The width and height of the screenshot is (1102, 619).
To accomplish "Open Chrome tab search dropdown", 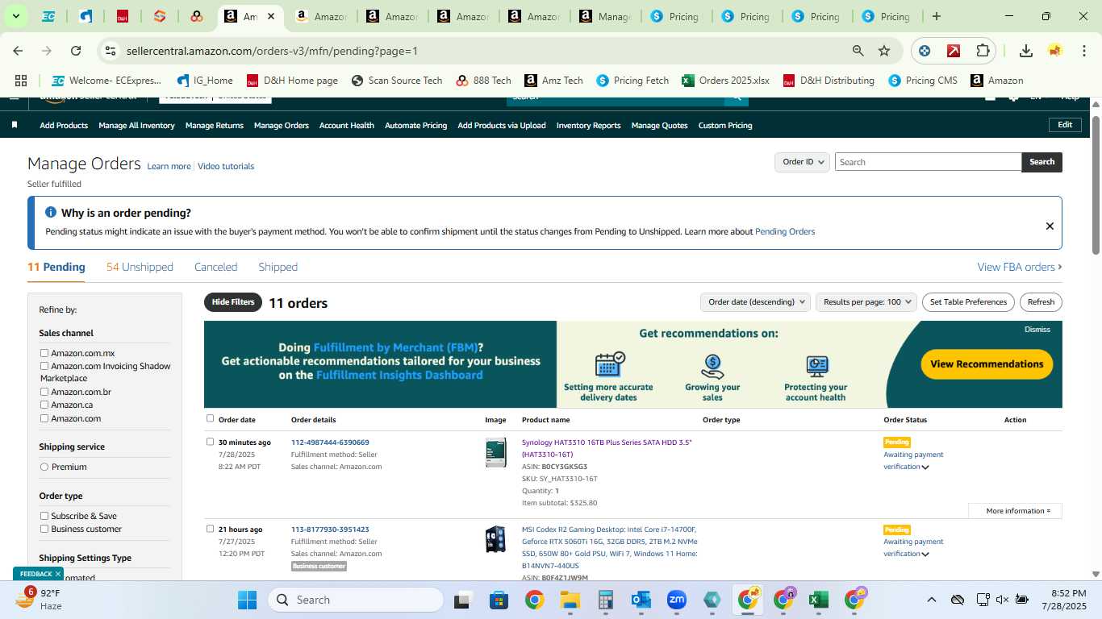I will (x=15, y=16).
